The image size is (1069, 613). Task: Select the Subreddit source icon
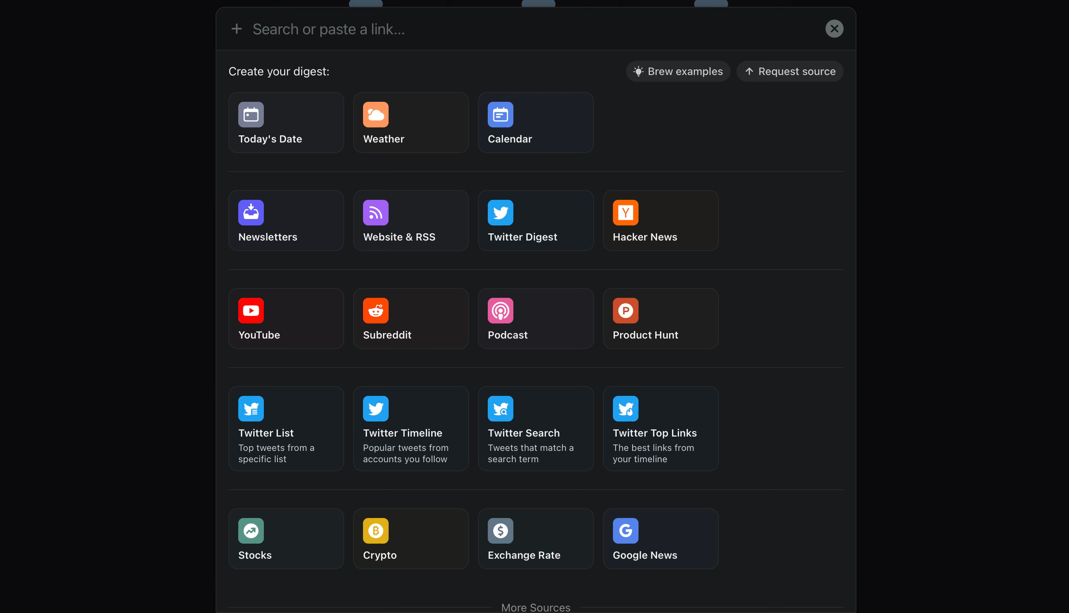click(x=375, y=311)
